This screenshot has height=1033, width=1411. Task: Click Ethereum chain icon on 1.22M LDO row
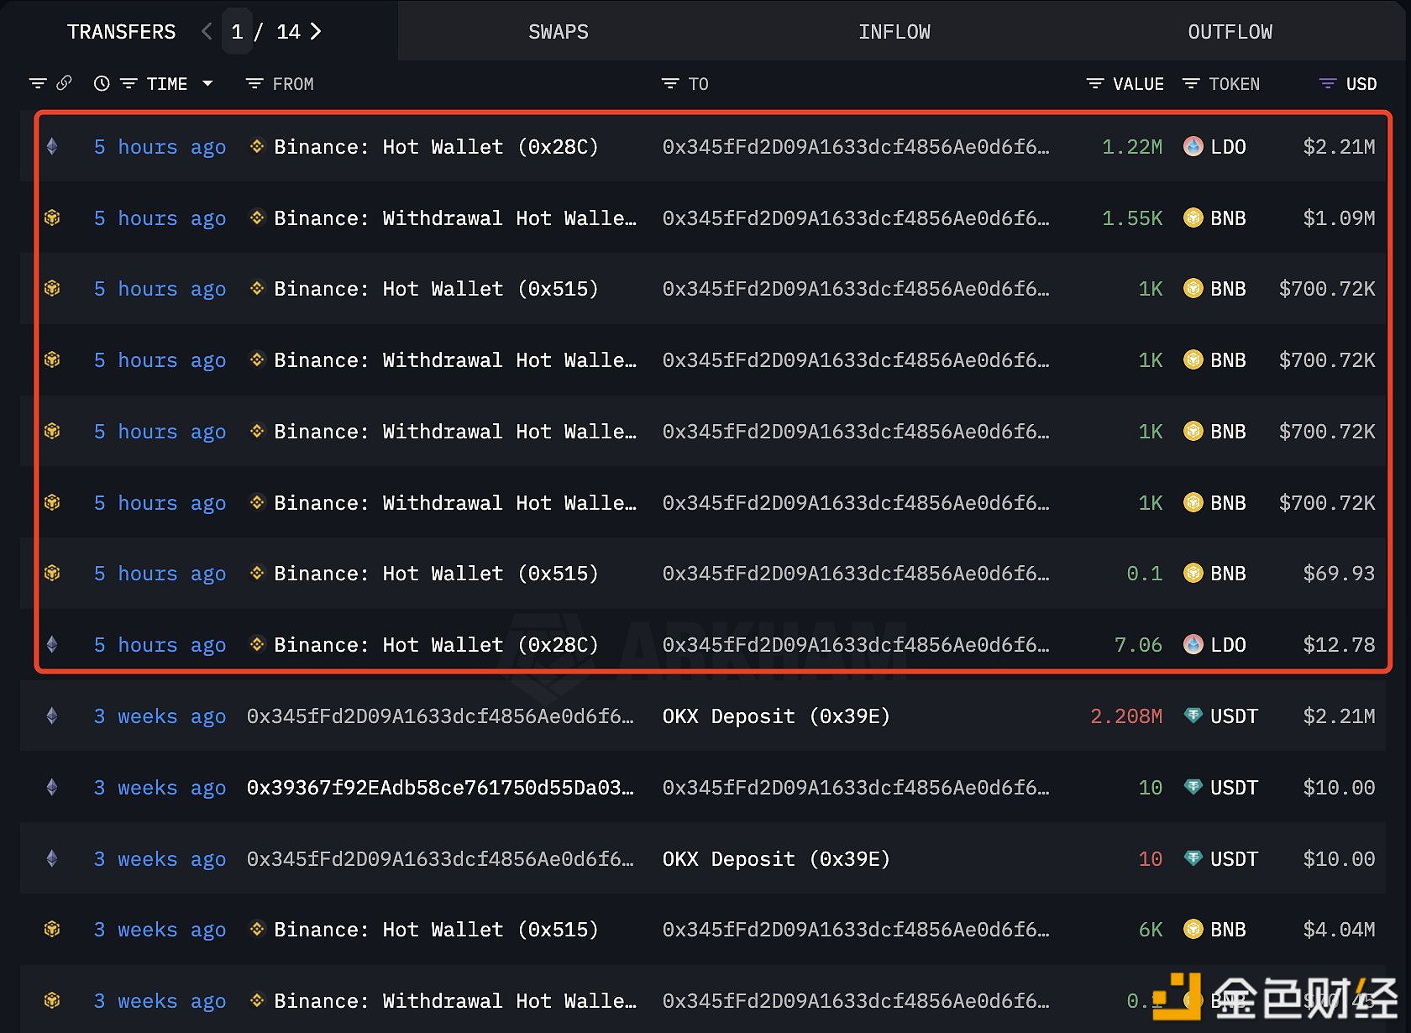52,147
